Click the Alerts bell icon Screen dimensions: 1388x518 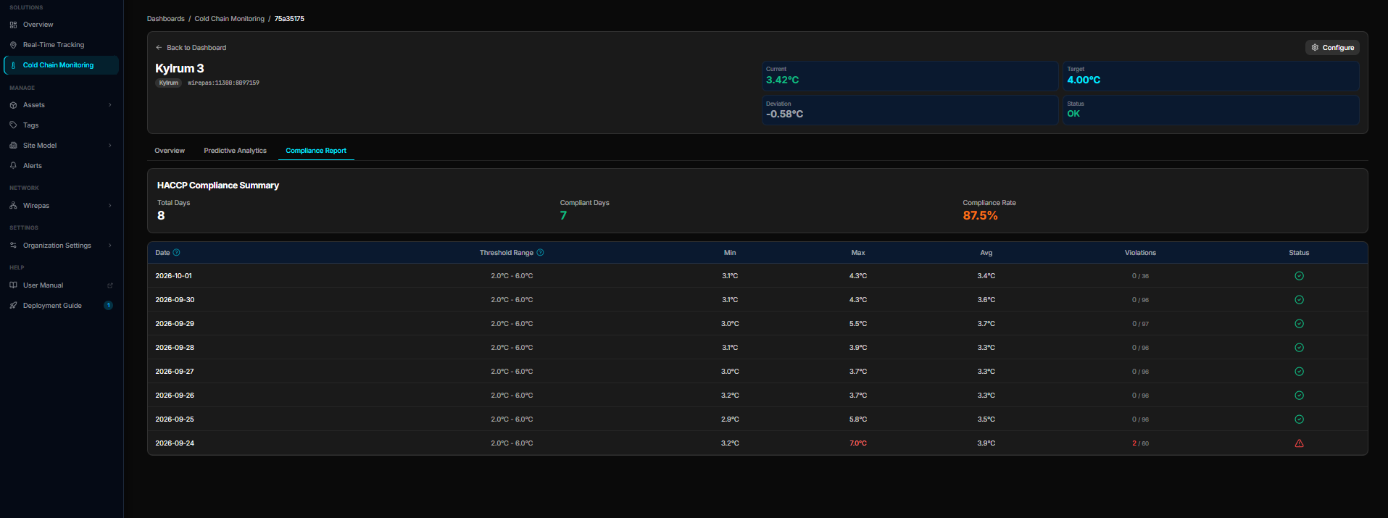click(13, 166)
